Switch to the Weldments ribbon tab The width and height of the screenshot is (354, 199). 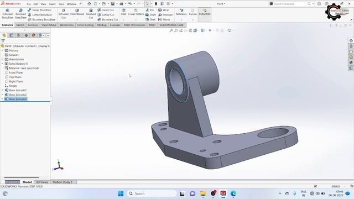tap(66, 25)
